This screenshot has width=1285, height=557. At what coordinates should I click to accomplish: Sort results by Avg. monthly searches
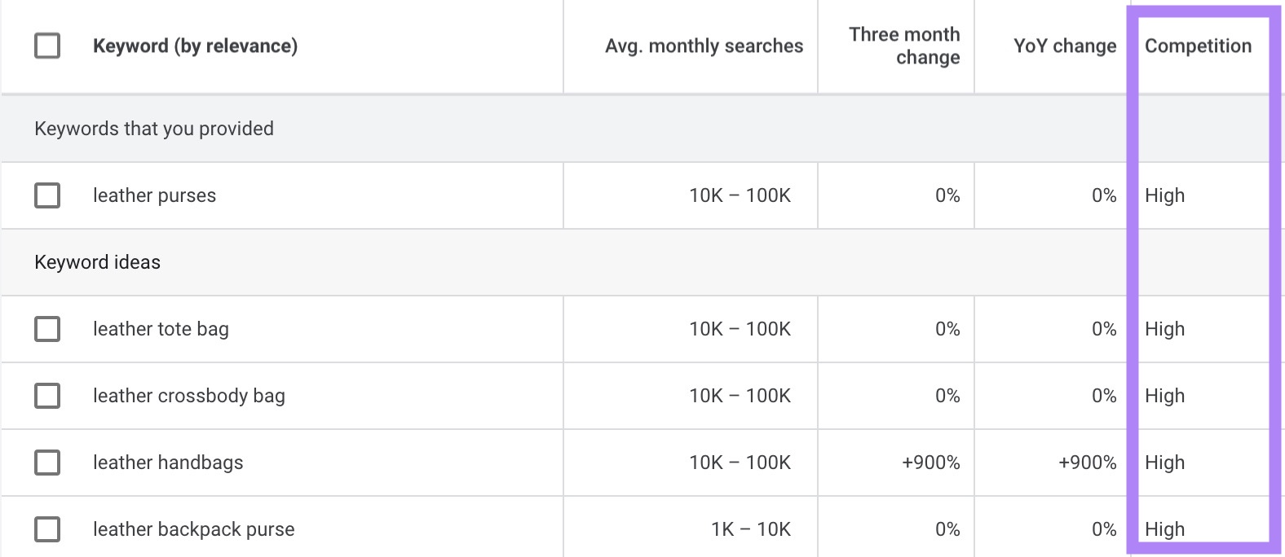[703, 46]
